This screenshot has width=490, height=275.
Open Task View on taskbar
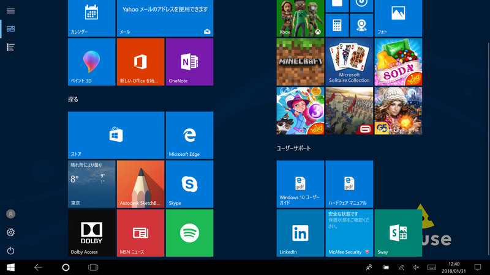(93, 267)
